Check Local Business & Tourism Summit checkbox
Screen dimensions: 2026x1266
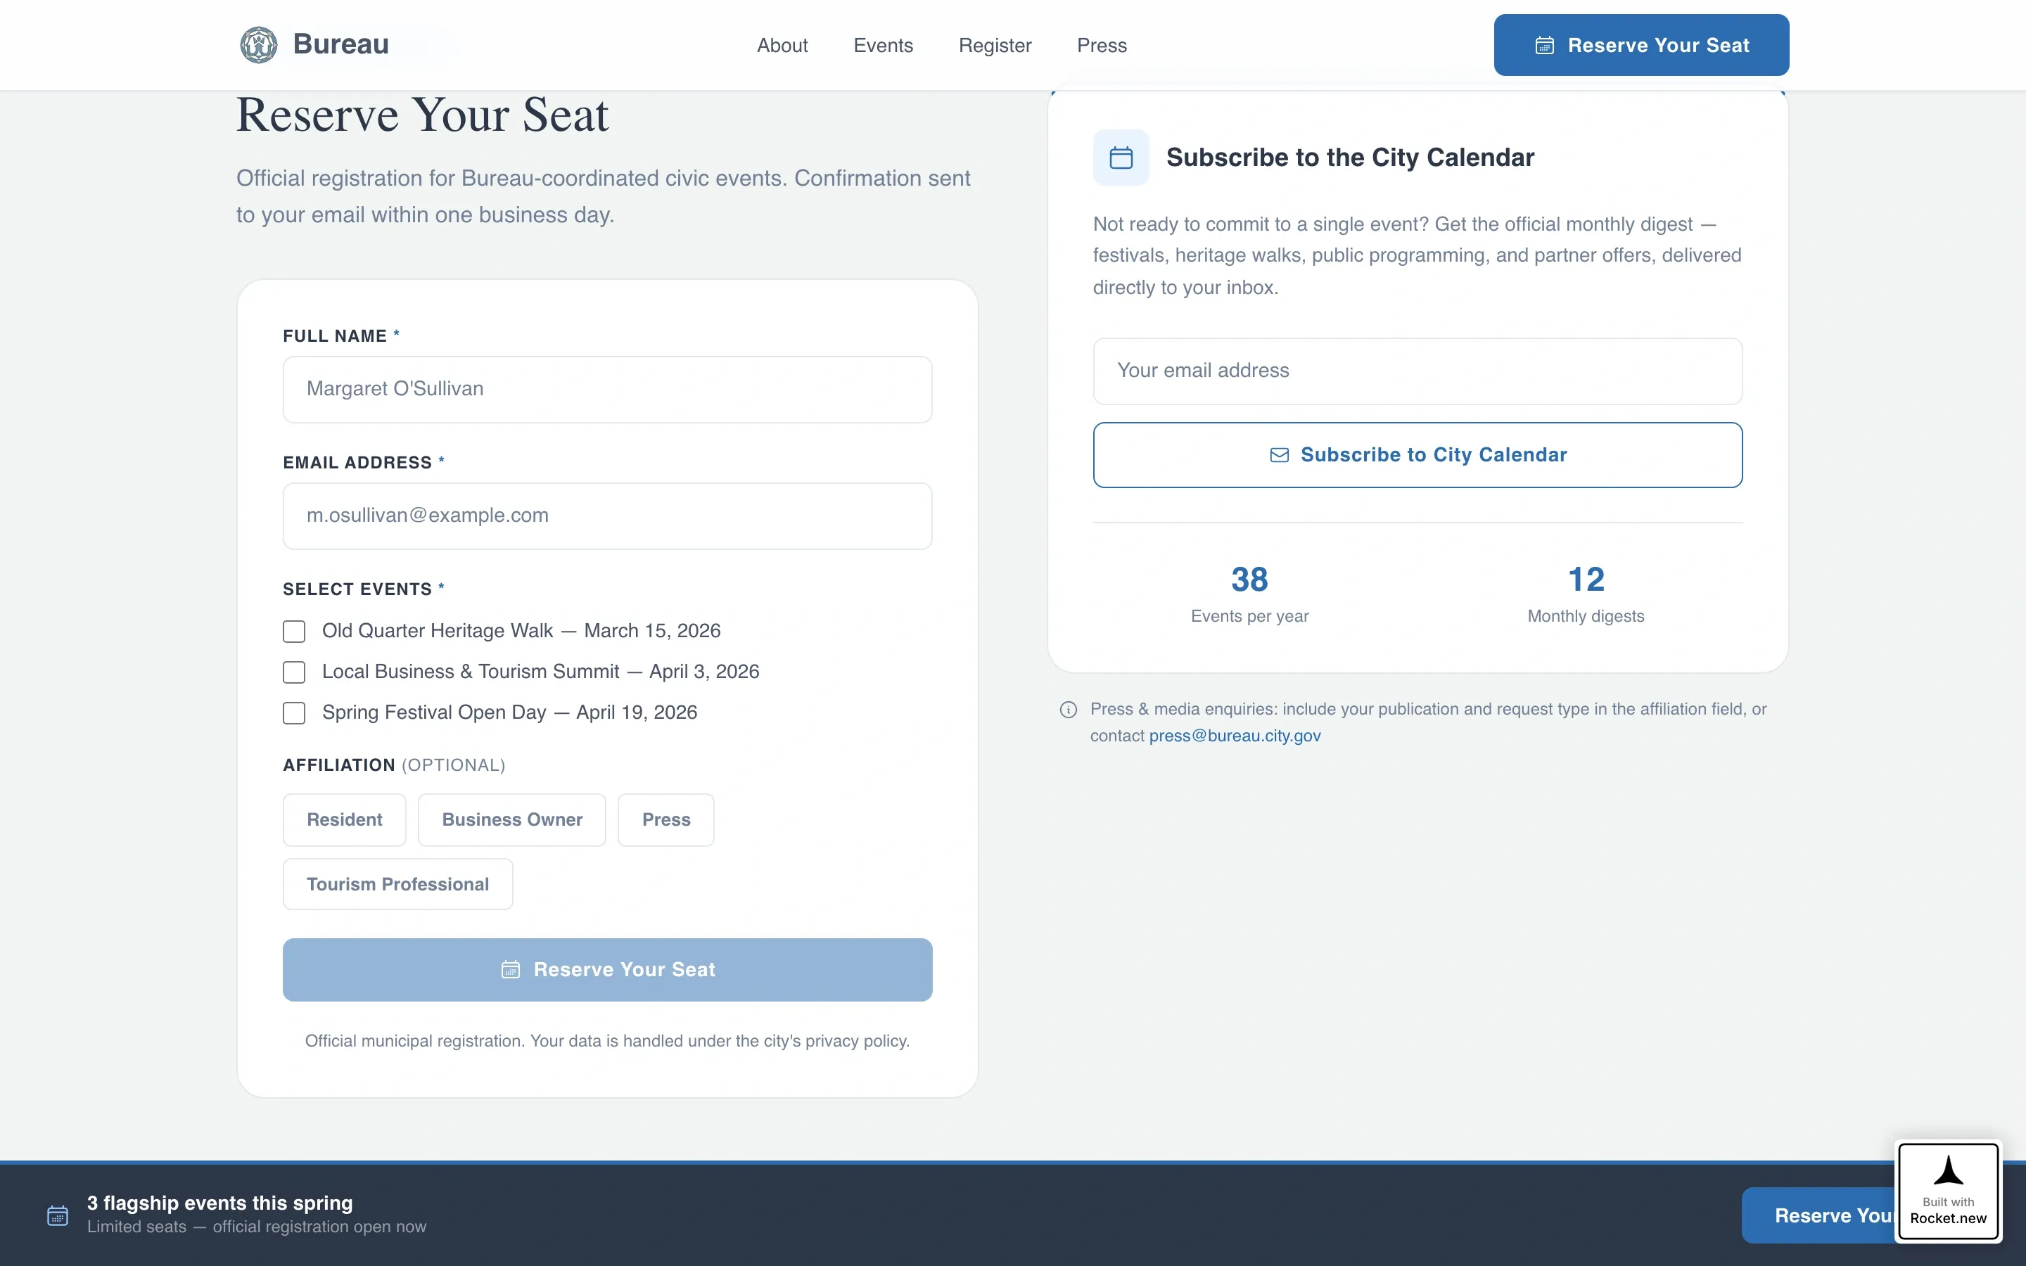pos(294,672)
